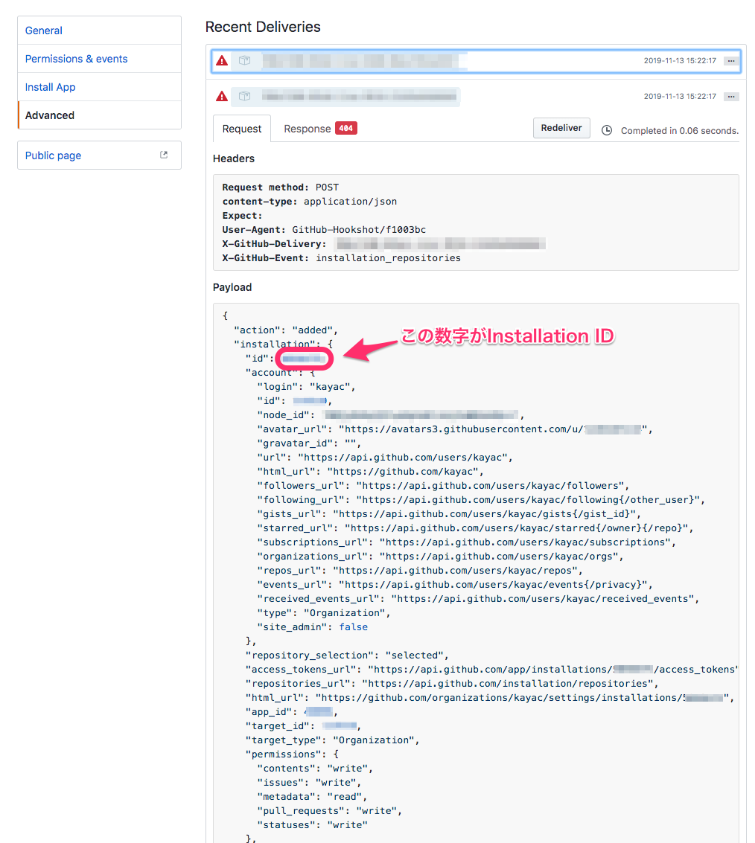Click the "contents": "write" permission line
The height and width of the screenshot is (843, 755).
(315, 769)
